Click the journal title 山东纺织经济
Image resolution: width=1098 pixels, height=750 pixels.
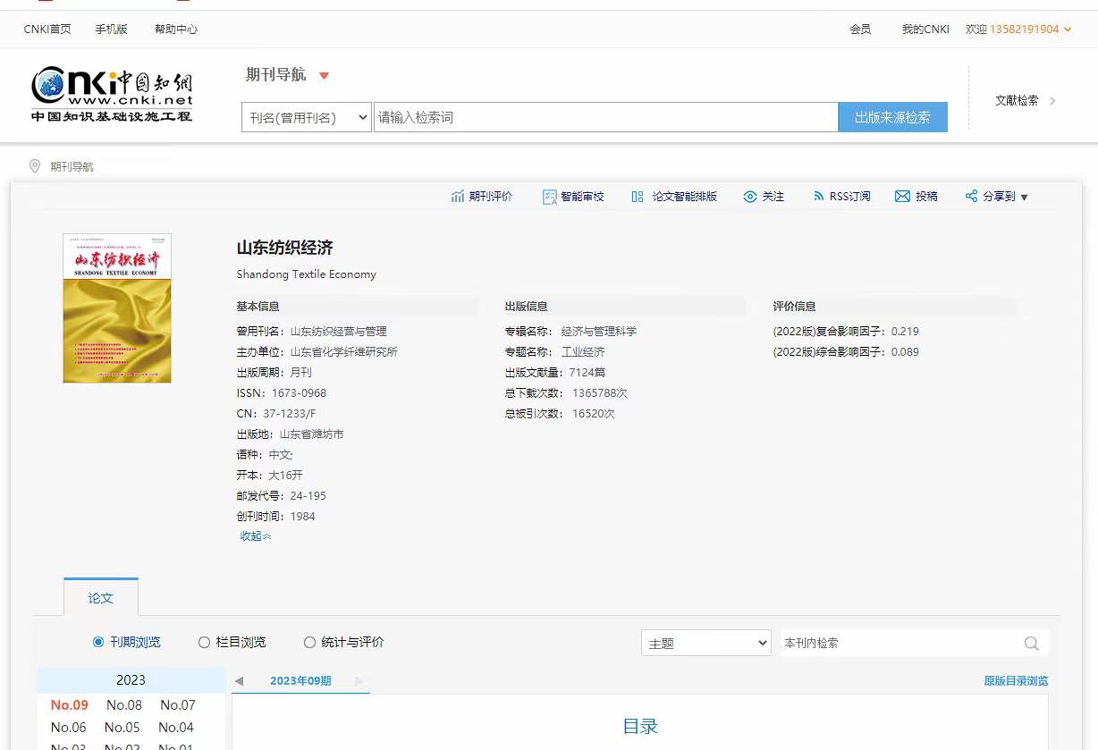pyautogui.click(x=284, y=248)
